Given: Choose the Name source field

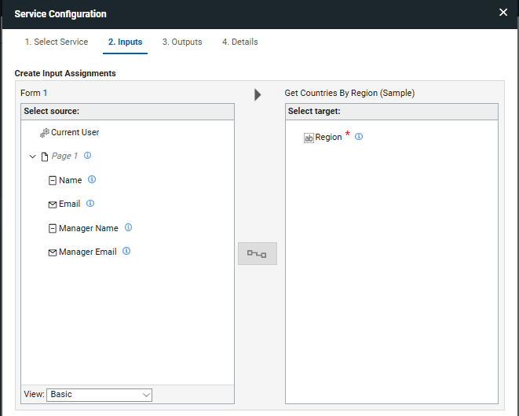Looking at the screenshot, I should click(70, 181).
